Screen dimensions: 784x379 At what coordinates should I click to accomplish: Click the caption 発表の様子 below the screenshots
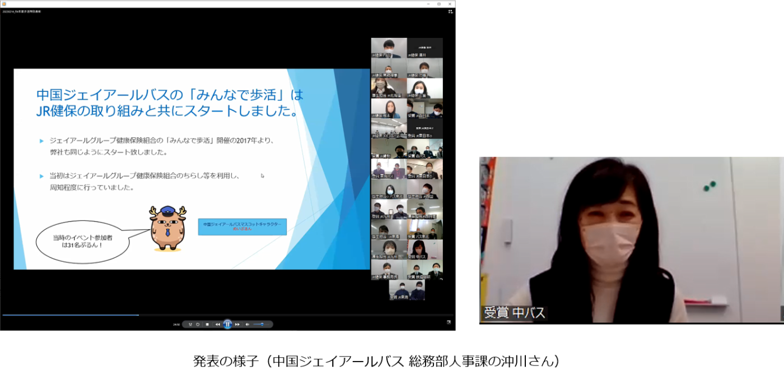tap(376, 361)
